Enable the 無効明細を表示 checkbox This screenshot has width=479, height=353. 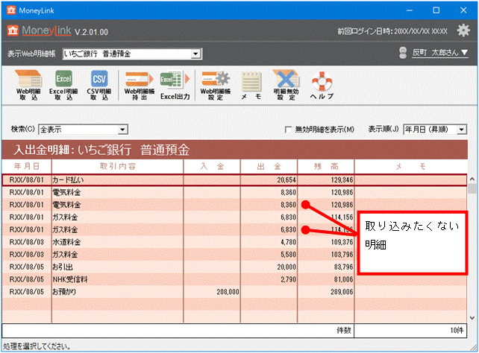288,130
